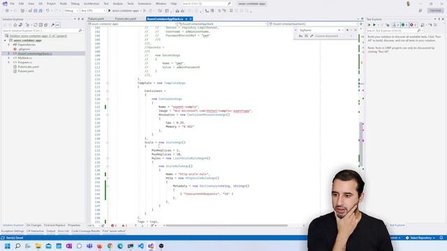Viewport: 447px width, 251px height.
Task: Click the Save All toolbar icon
Action: click(41, 10)
